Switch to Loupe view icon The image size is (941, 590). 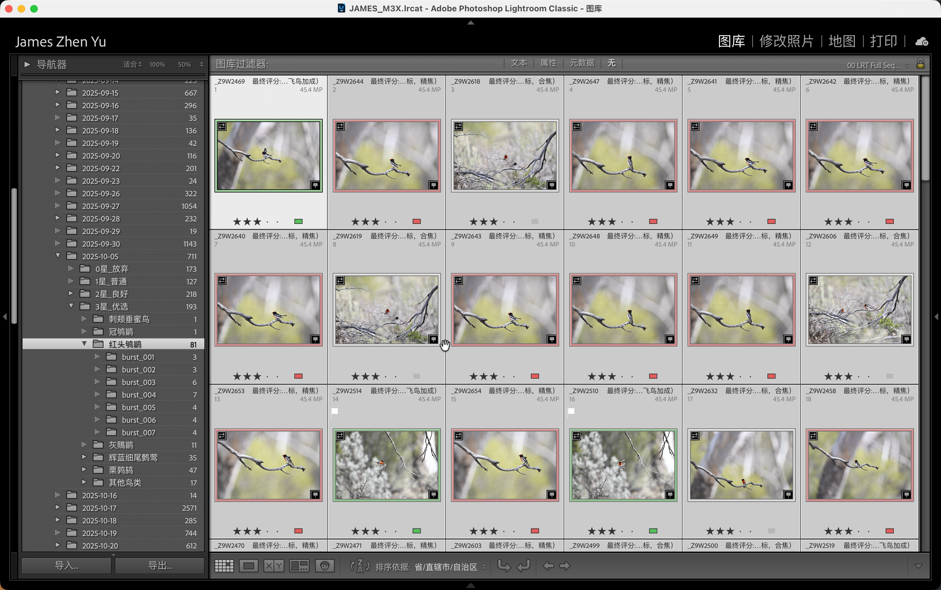point(248,565)
